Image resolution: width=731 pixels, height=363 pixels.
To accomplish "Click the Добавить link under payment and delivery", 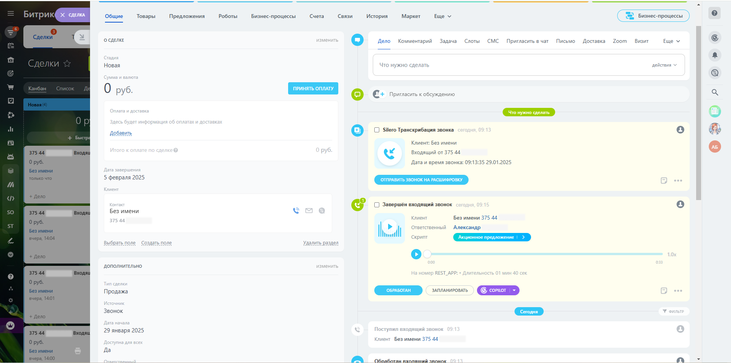I will coord(121,133).
